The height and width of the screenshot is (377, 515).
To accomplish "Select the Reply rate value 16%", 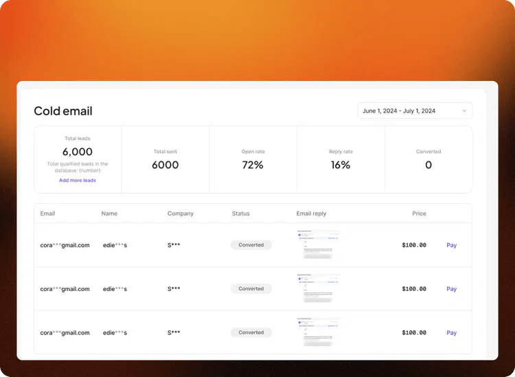I will (341, 165).
